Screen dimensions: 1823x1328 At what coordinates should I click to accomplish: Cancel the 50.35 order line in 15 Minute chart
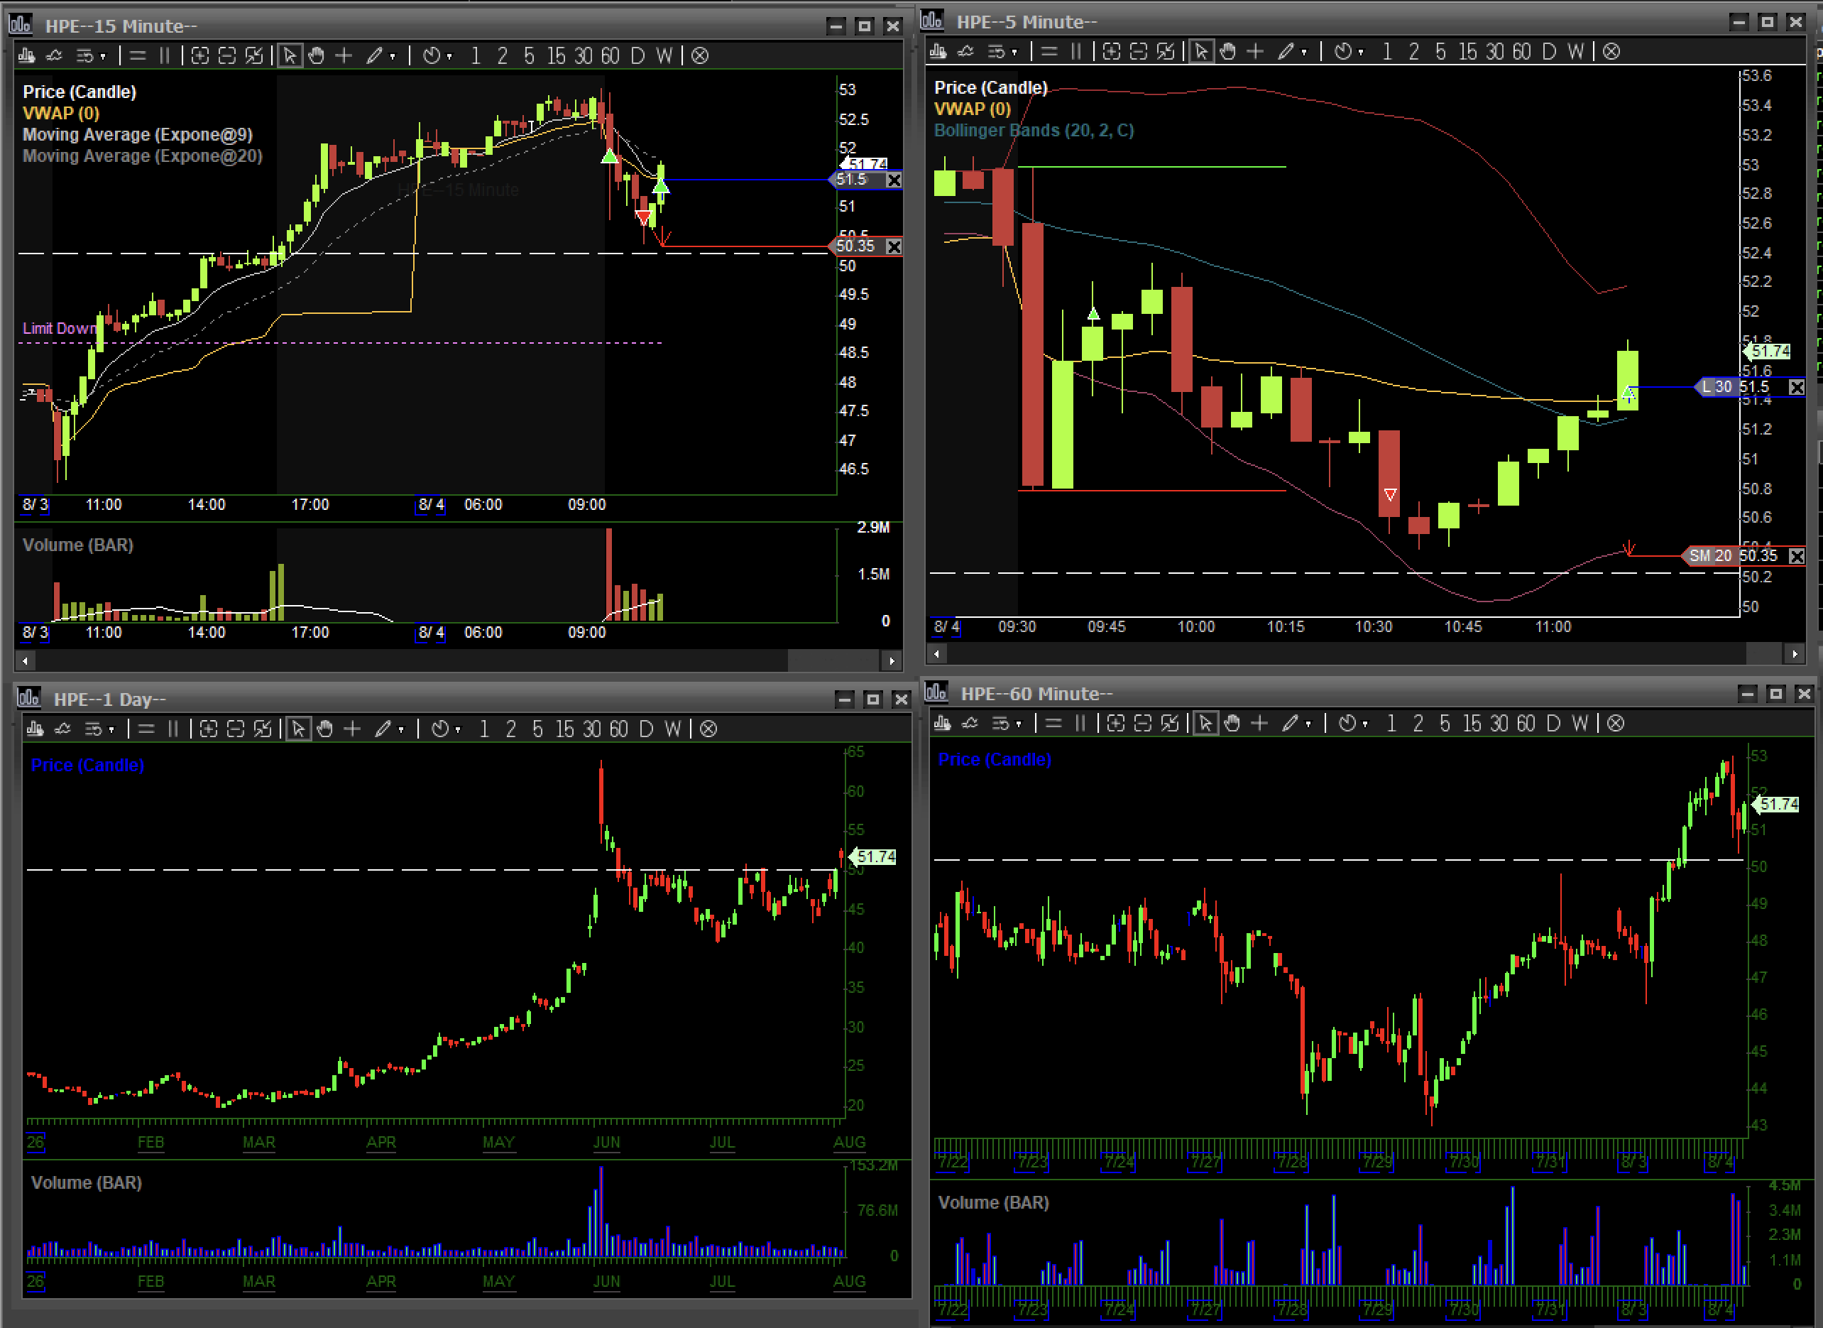pos(894,247)
